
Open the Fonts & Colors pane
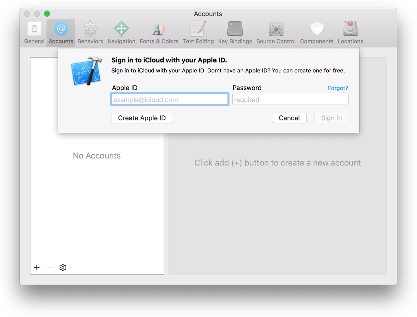[159, 31]
